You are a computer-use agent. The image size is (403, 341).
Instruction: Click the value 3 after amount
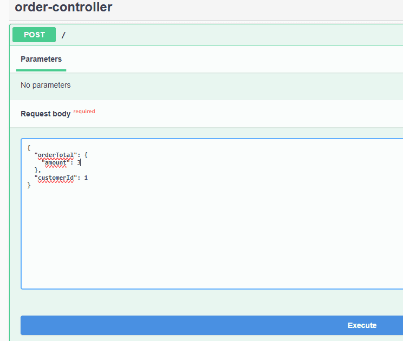click(x=79, y=162)
